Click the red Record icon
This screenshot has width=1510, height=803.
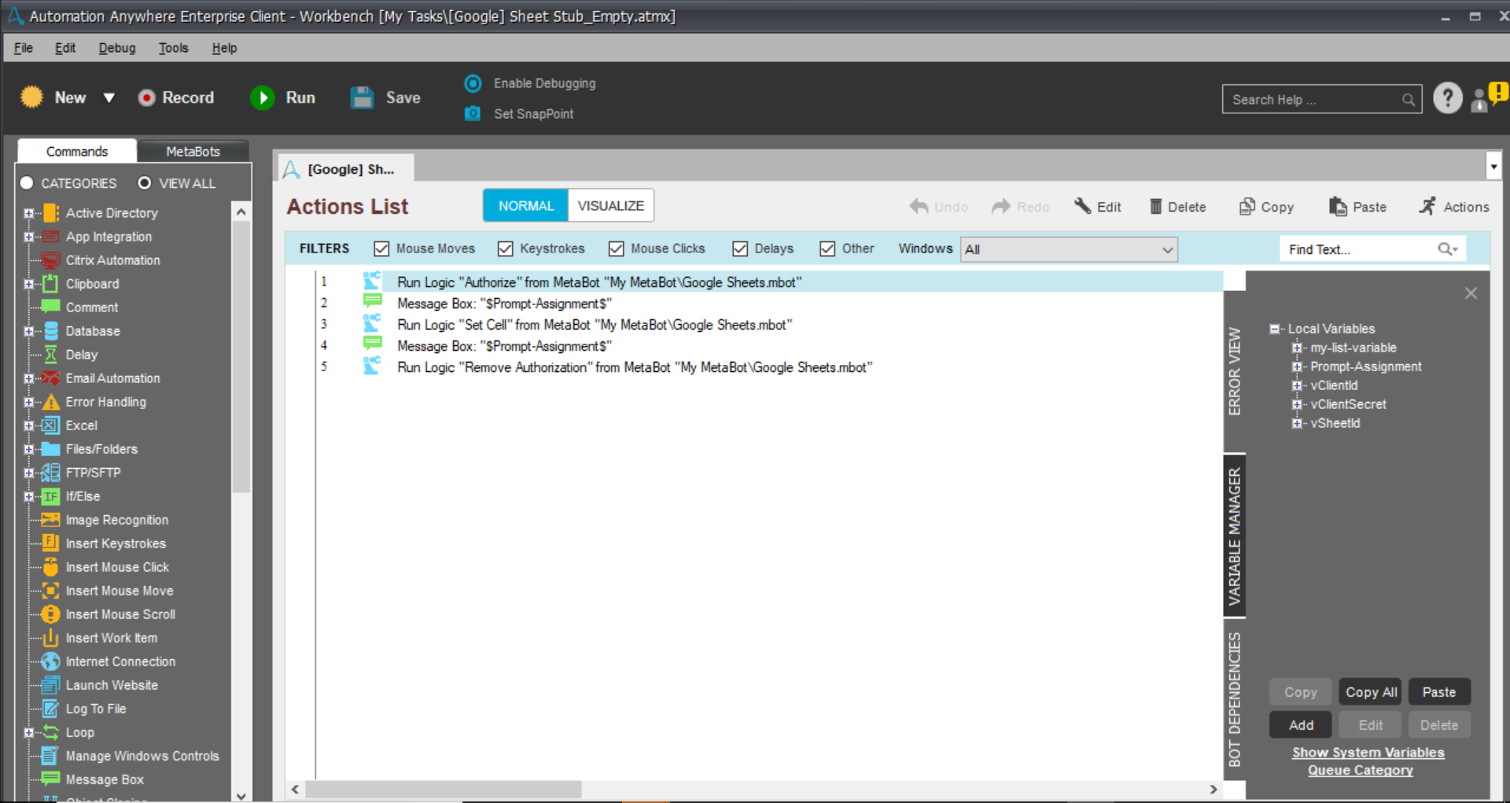pyautogui.click(x=146, y=98)
